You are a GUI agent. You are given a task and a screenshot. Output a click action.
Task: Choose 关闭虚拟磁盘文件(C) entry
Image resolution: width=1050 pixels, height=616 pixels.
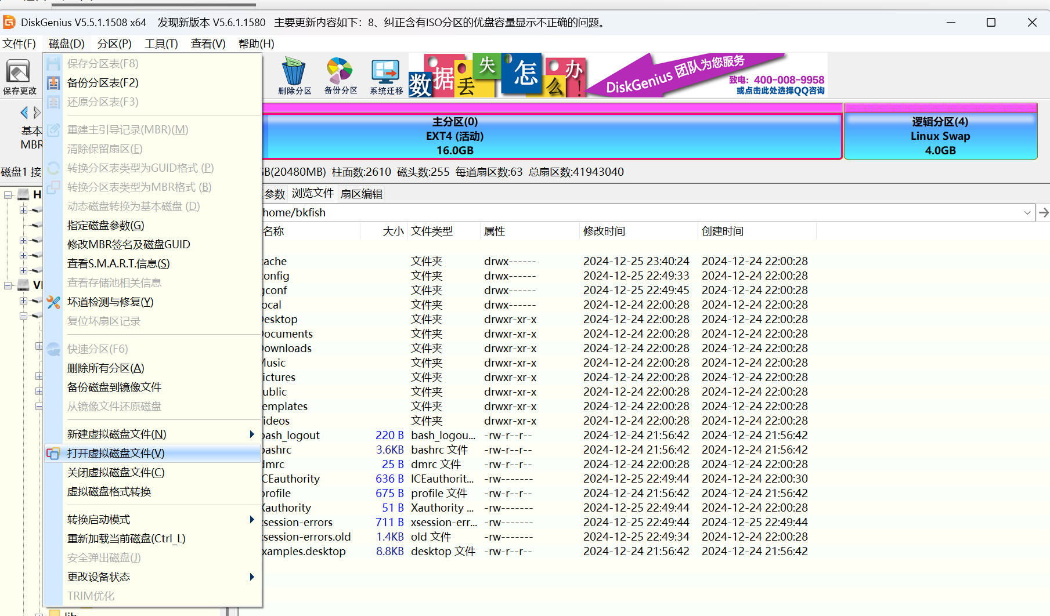point(153,473)
